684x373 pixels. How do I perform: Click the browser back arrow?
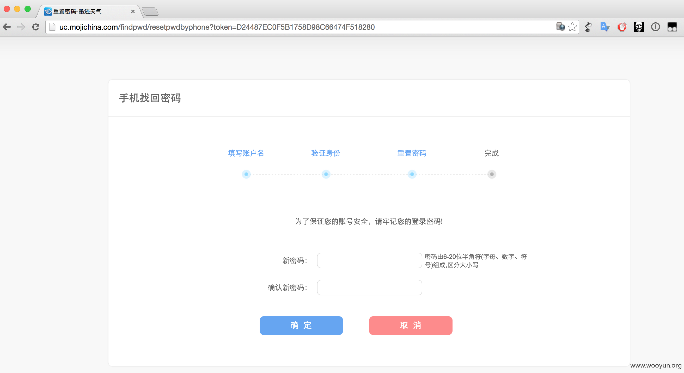[x=7, y=27]
